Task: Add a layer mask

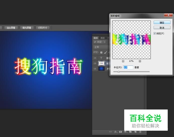Action: click(120, 132)
